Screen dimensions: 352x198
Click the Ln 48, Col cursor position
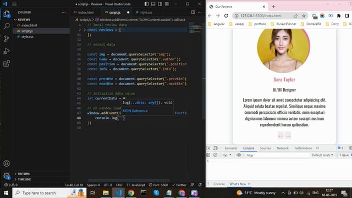coord(74,185)
